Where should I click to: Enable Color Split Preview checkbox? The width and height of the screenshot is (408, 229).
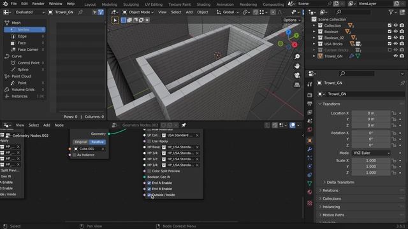[149, 171]
